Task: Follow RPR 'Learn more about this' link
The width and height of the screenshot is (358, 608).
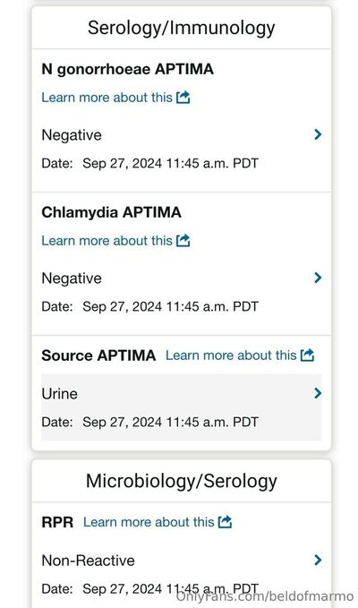Action: click(x=149, y=522)
